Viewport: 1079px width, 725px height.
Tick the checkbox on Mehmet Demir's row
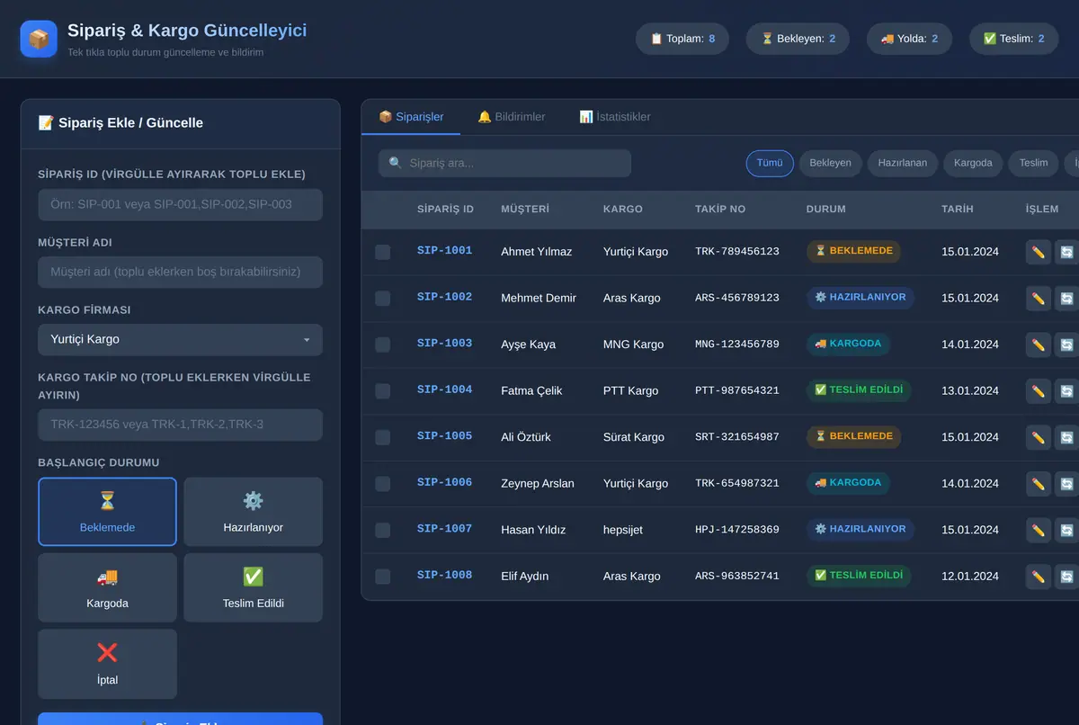[383, 298]
